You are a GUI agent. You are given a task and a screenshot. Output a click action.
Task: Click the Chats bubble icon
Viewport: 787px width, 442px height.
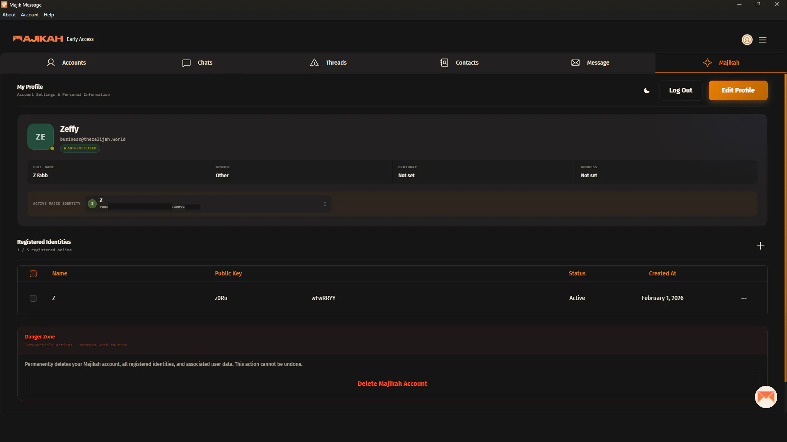click(x=187, y=63)
